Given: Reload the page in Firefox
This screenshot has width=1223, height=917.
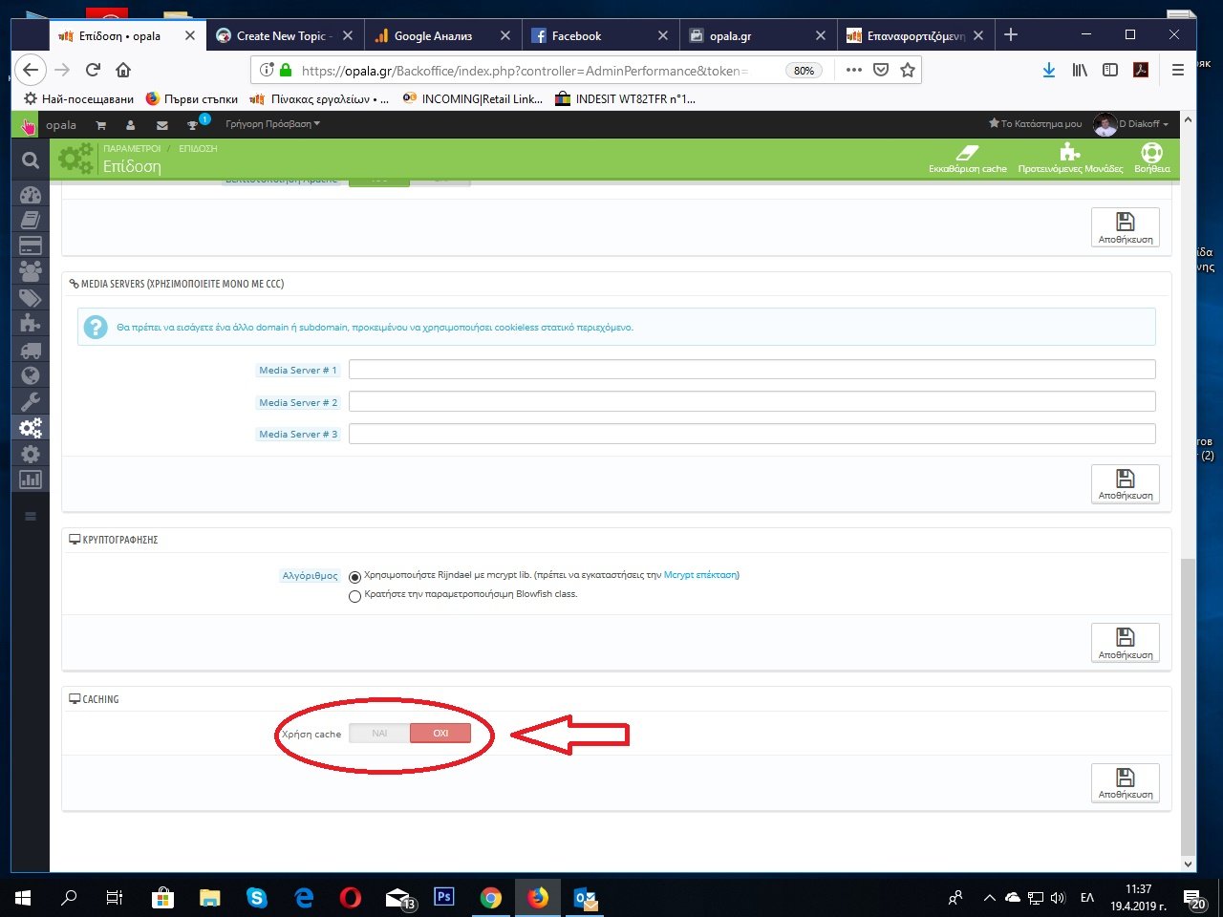Looking at the screenshot, I should coord(93,70).
